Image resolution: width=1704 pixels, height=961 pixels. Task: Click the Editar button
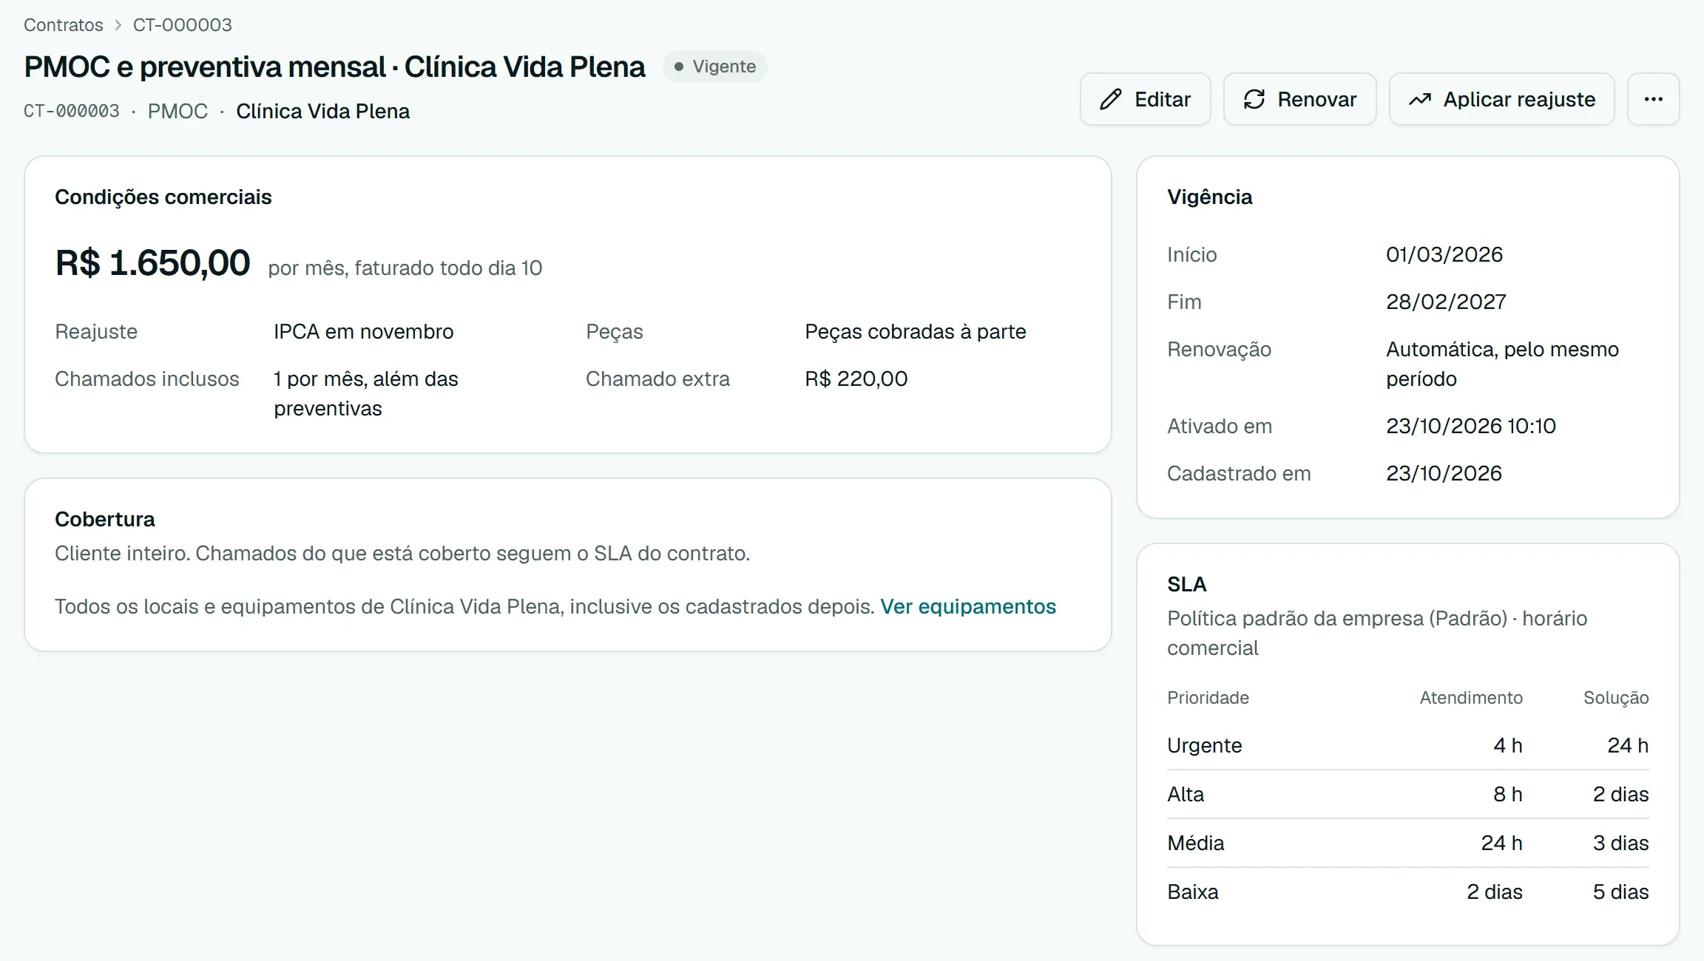(1145, 99)
